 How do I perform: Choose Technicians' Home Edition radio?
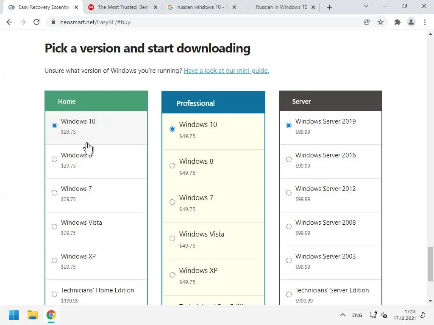[55, 295]
